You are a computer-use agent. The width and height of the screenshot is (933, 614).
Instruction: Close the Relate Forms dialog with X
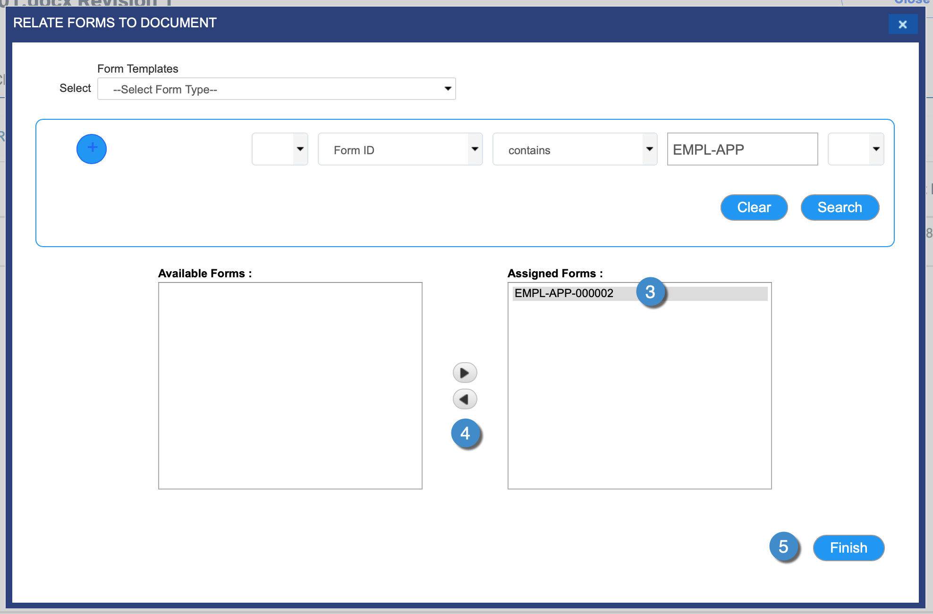point(902,25)
